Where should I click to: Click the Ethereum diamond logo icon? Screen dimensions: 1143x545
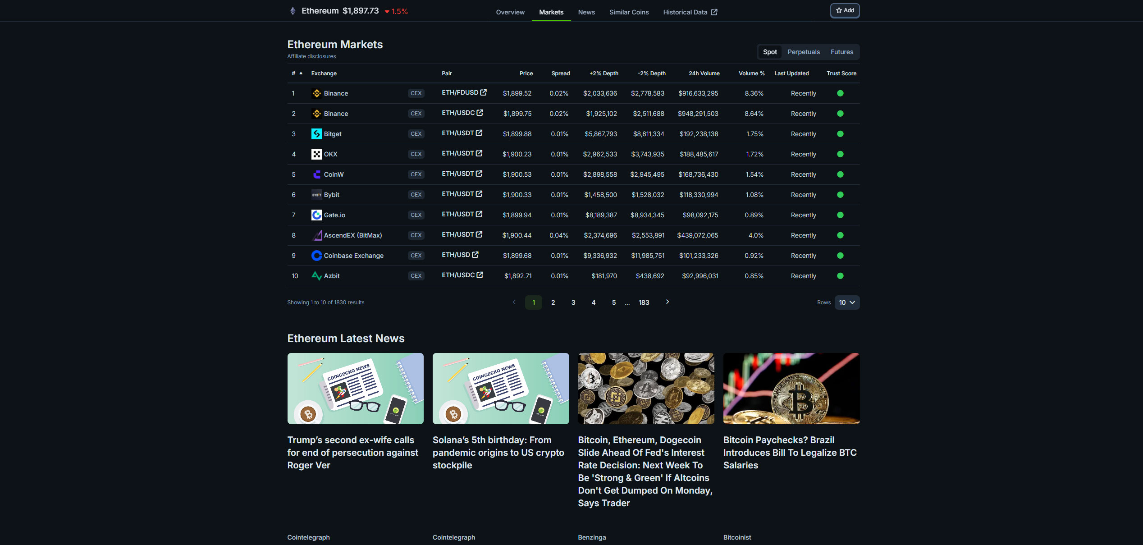click(293, 11)
